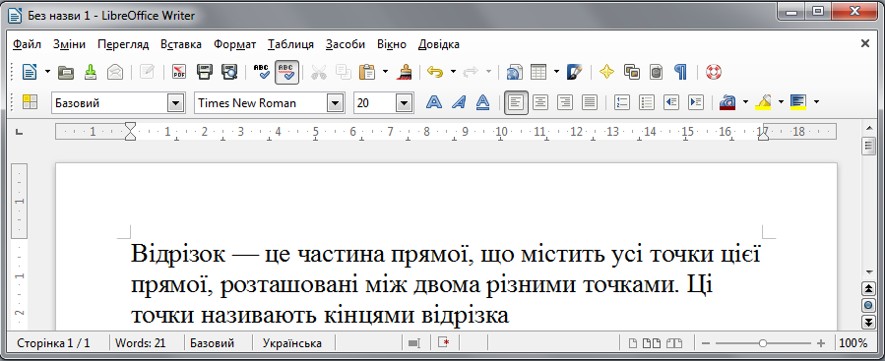Open the Table size dropdown arrow
Image resolution: width=885 pixels, height=361 pixels.
coord(556,72)
